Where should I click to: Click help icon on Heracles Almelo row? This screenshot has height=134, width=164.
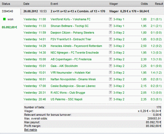pyautogui.click(x=111, y=46)
